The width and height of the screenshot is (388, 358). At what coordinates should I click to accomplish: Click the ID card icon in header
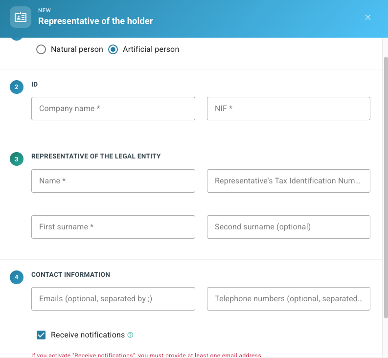(21, 17)
